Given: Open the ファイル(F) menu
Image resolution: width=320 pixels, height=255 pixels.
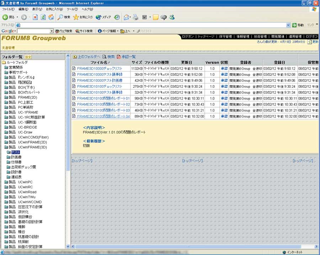Looking at the screenshot, I should 8,9.
